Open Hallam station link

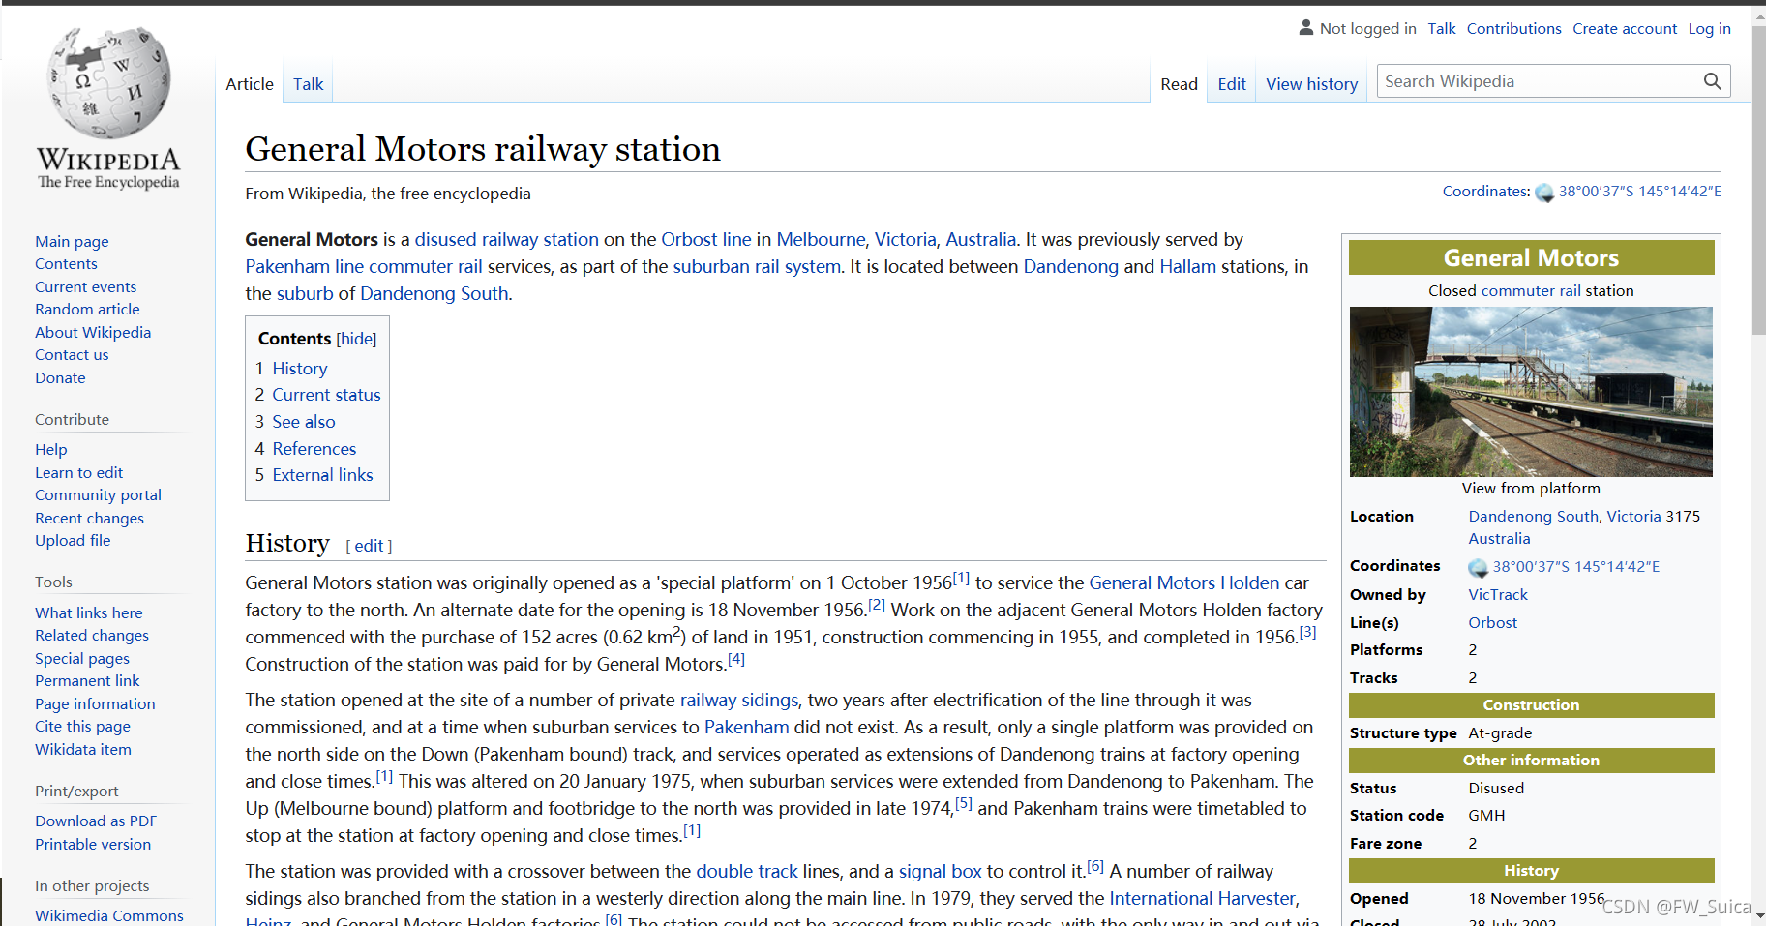tap(1187, 266)
